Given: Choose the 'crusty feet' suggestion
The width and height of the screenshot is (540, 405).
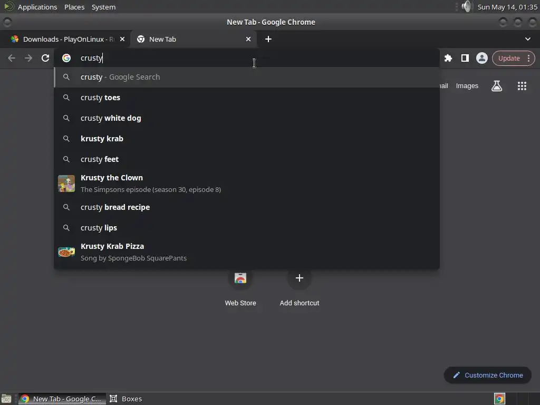Looking at the screenshot, I should 247,159.
